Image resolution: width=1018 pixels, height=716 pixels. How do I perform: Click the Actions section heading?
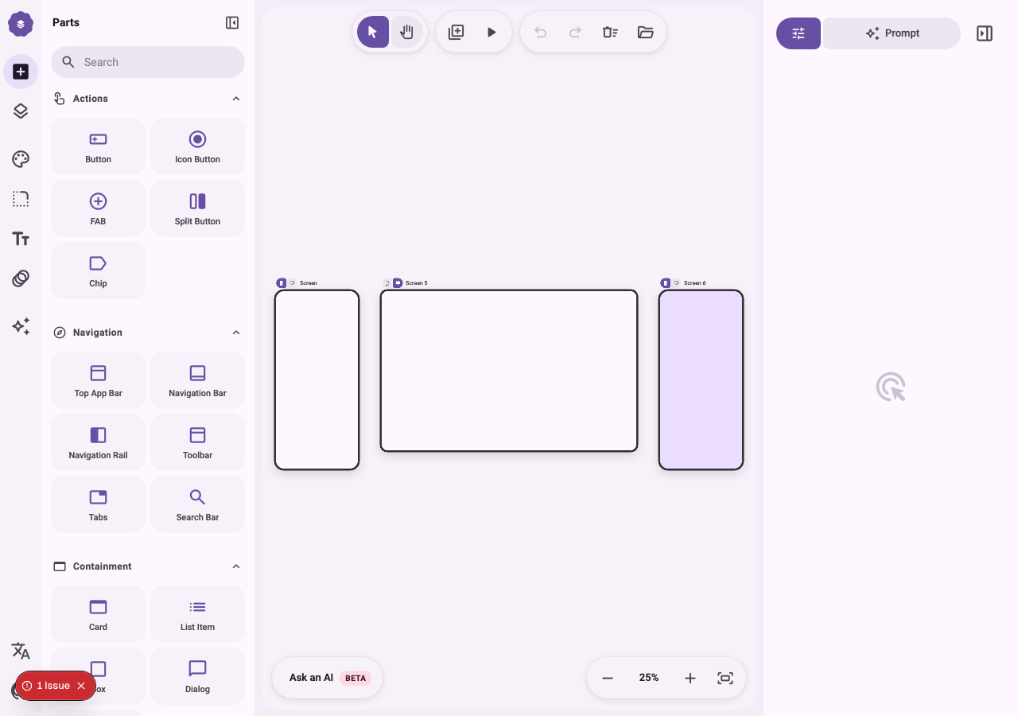(x=90, y=99)
